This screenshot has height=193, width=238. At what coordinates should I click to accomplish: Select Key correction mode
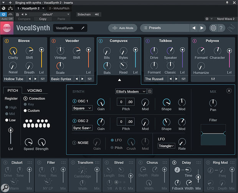point(25,104)
